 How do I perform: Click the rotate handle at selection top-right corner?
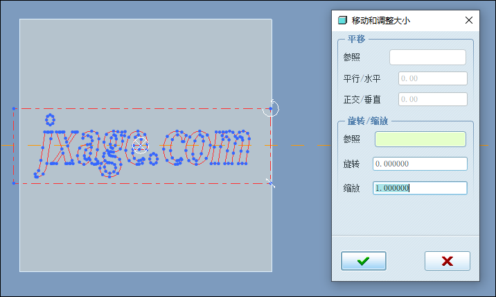click(x=271, y=108)
